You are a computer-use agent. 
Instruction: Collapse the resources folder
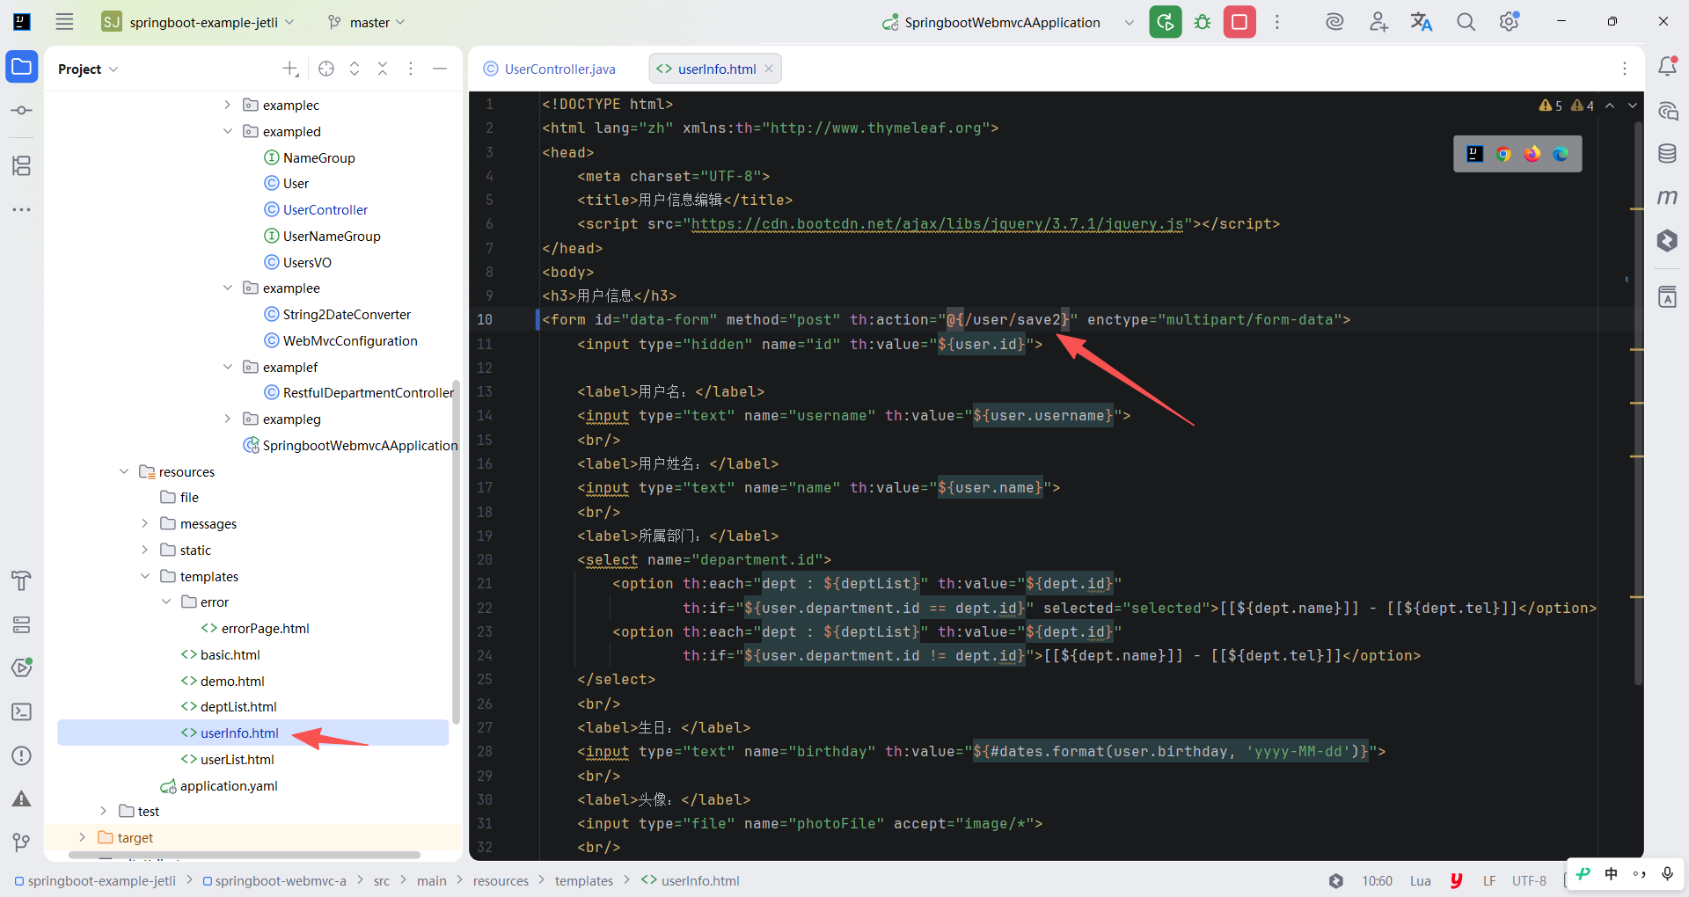tap(124, 471)
